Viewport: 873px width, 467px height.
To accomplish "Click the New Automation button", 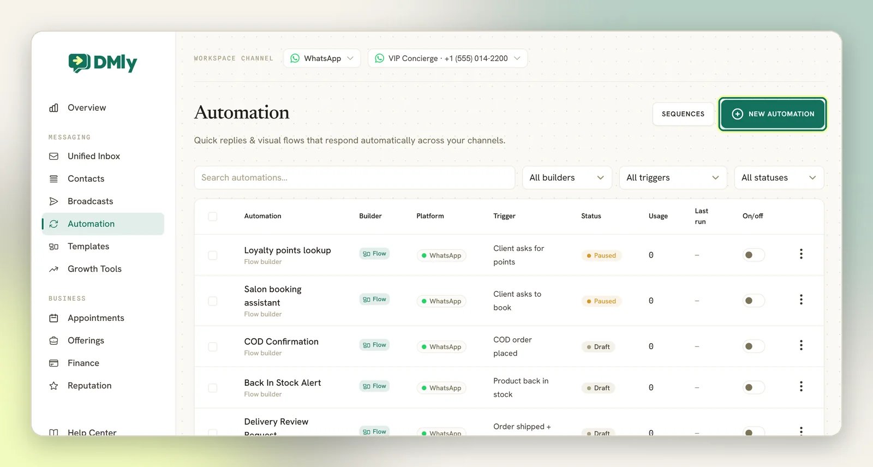I will click(772, 114).
